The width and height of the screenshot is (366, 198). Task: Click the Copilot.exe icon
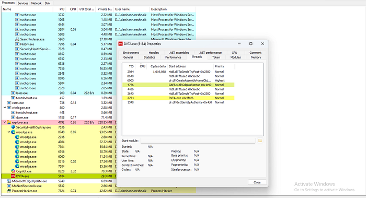13,171
